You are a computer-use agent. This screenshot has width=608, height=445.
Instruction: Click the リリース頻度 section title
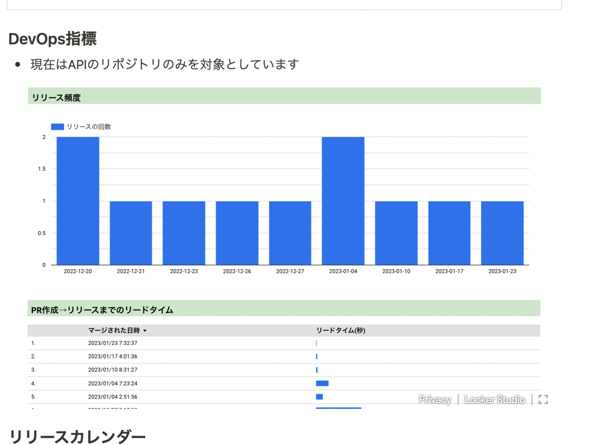click(x=56, y=98)
